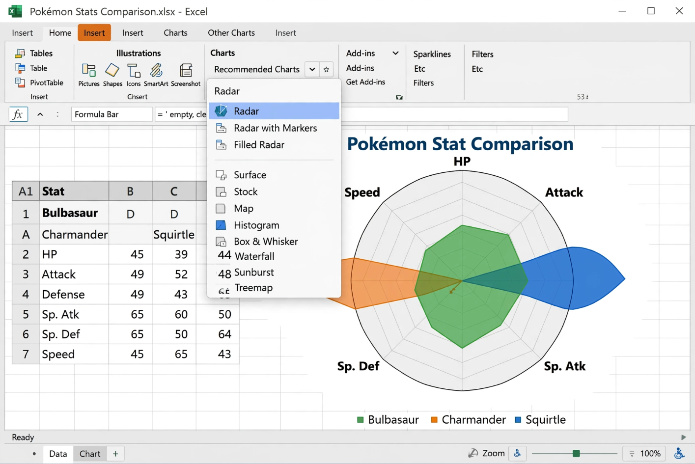Click the accessibility button next to Zoom
The height and width of the screenshot is (464, 695).
coord(518,453)
